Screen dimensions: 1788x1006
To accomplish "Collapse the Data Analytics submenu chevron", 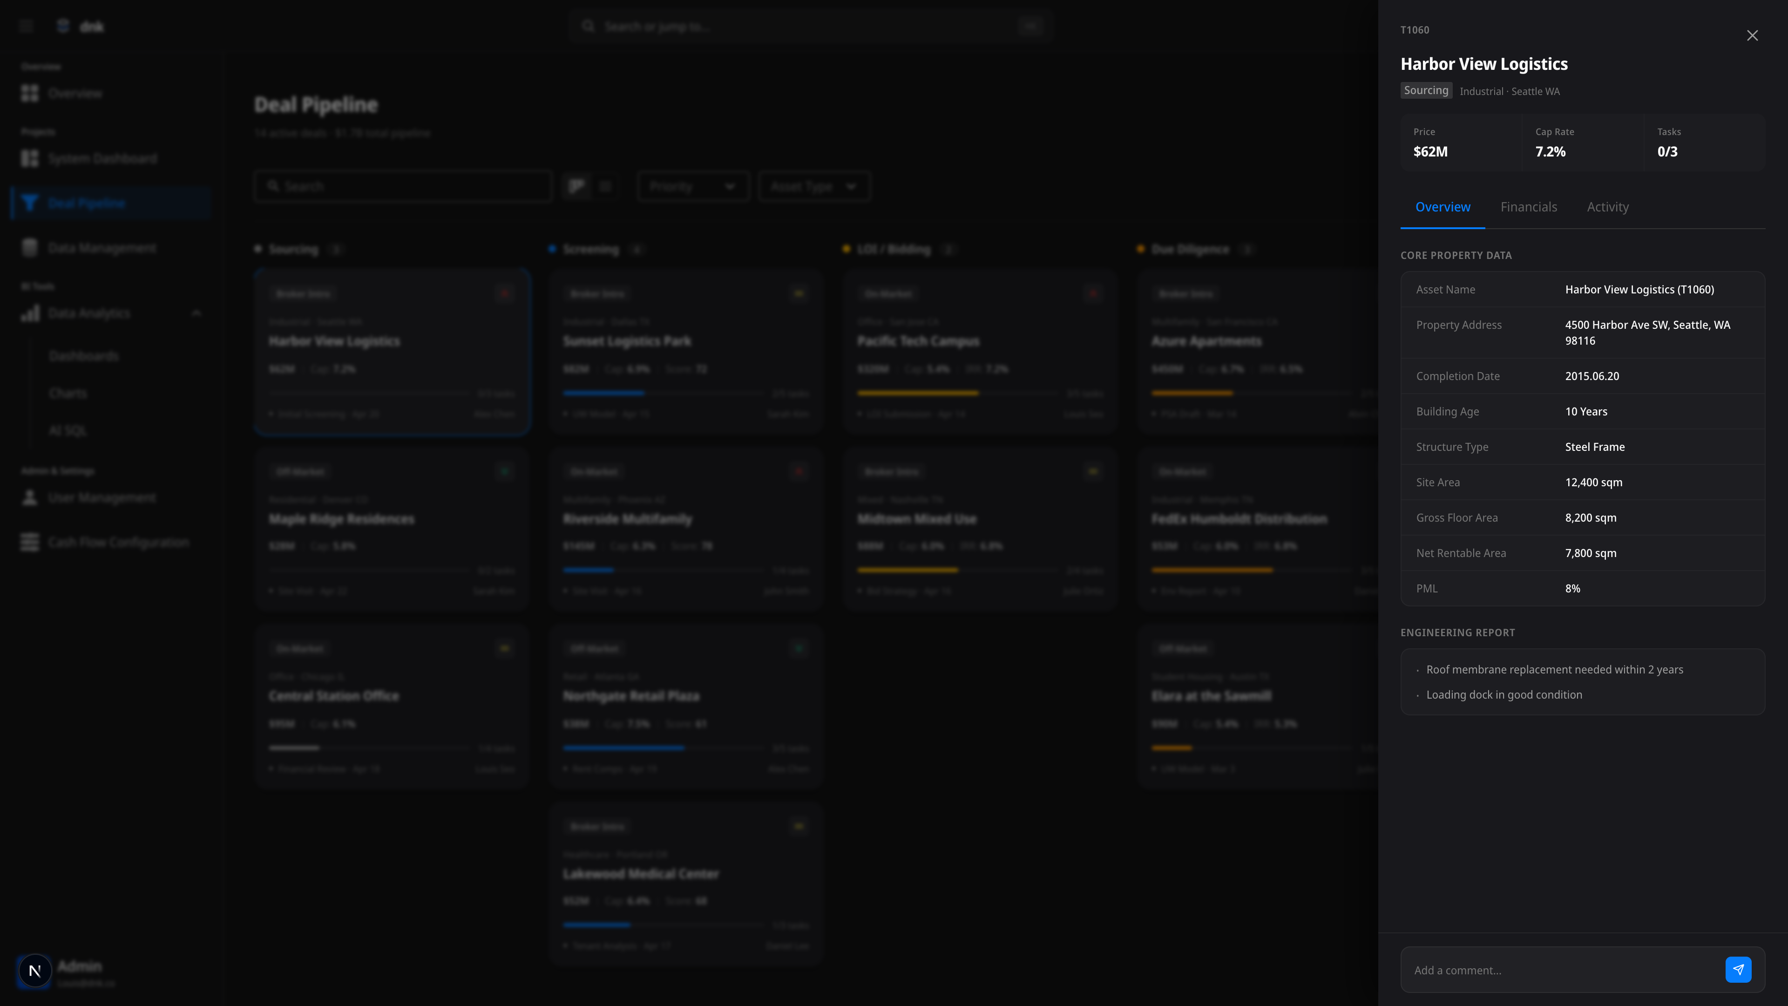I will (x=196, y=313).
